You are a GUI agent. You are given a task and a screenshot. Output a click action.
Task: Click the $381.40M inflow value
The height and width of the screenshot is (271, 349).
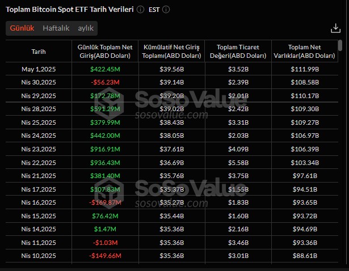pyautogui.click(x=105, y=176)
